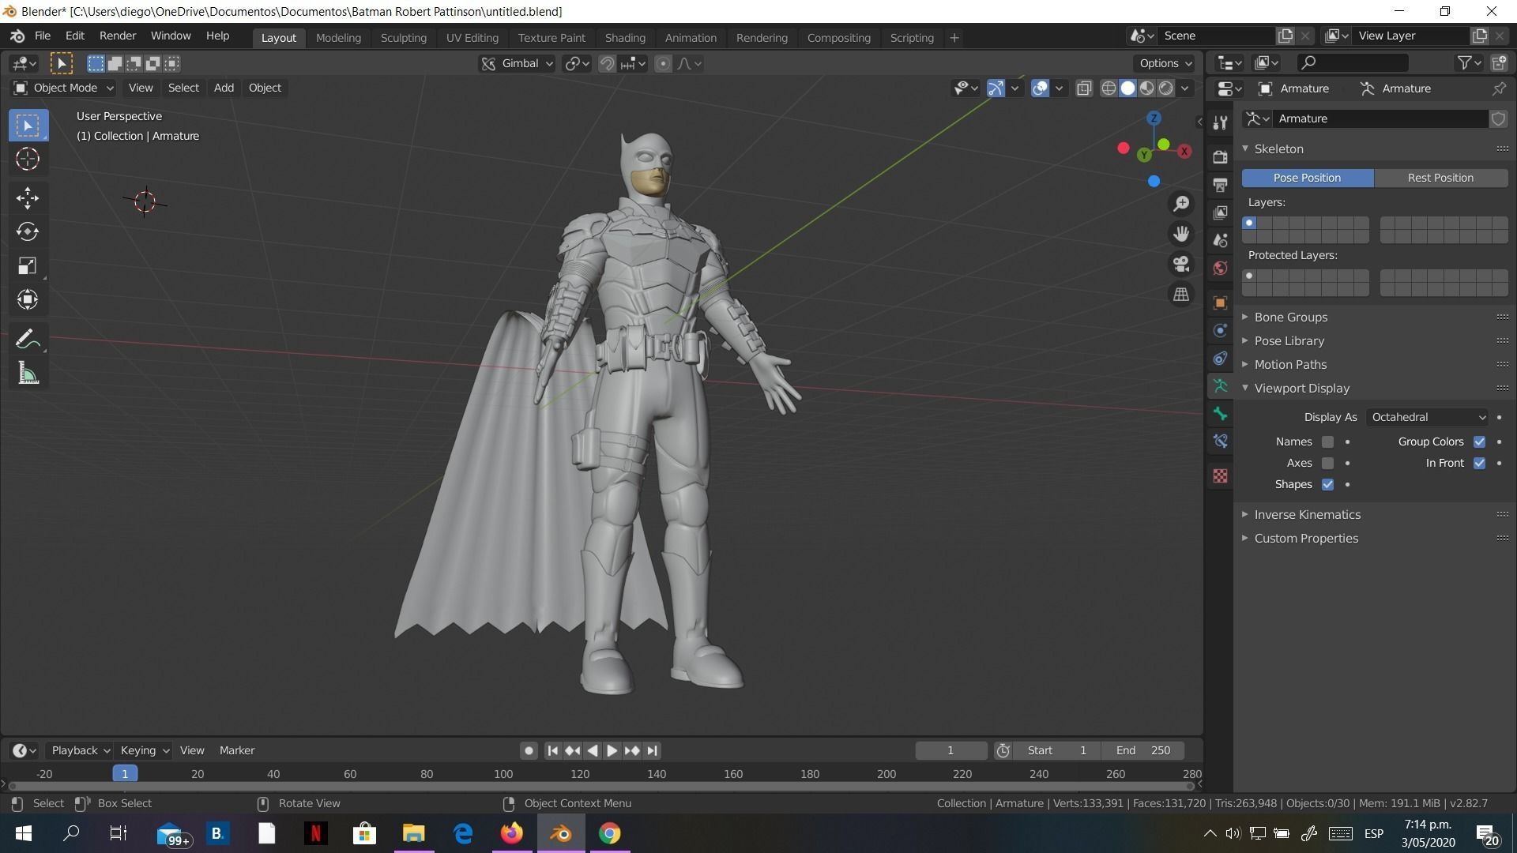Click current frame marker 1 in timeline
Screen dimensions: 1517x853
point(125,774)
